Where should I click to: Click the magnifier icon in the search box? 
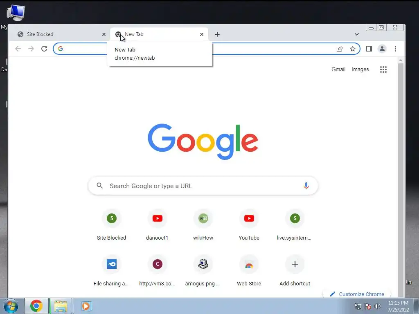point(100,186)
